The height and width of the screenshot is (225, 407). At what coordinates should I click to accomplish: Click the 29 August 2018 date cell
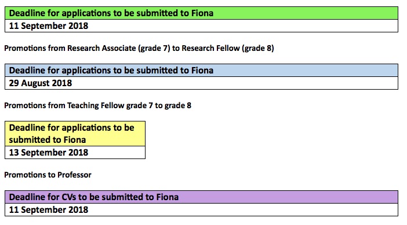(201, 83)
